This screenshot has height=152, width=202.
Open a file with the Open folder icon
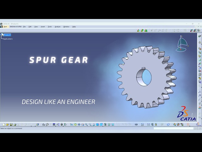tap(7, 124)
